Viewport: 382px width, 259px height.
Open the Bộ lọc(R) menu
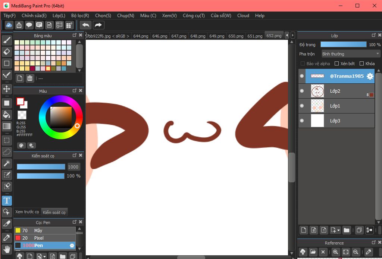80,16
